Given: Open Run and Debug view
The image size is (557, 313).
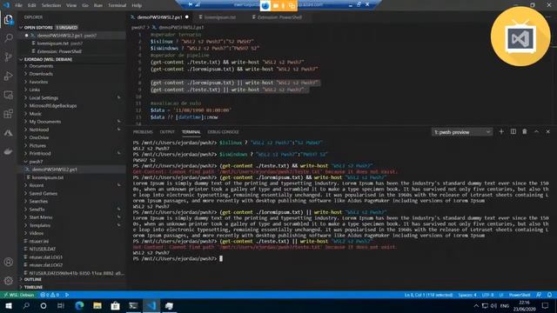Looking at the screenshot, I should tap(9, 76).
